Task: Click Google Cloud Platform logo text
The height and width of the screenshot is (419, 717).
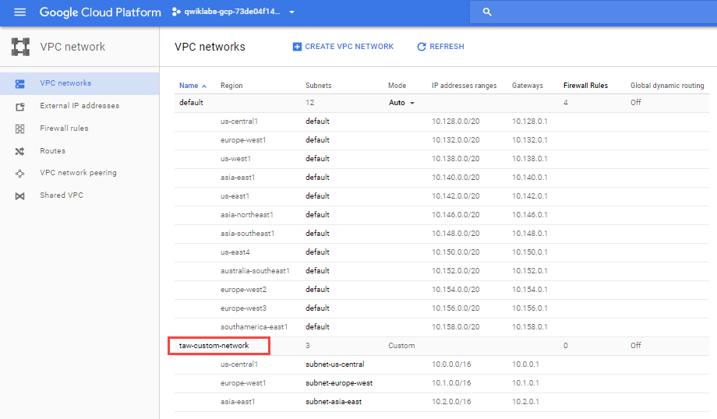Action: tap(100, 12)
